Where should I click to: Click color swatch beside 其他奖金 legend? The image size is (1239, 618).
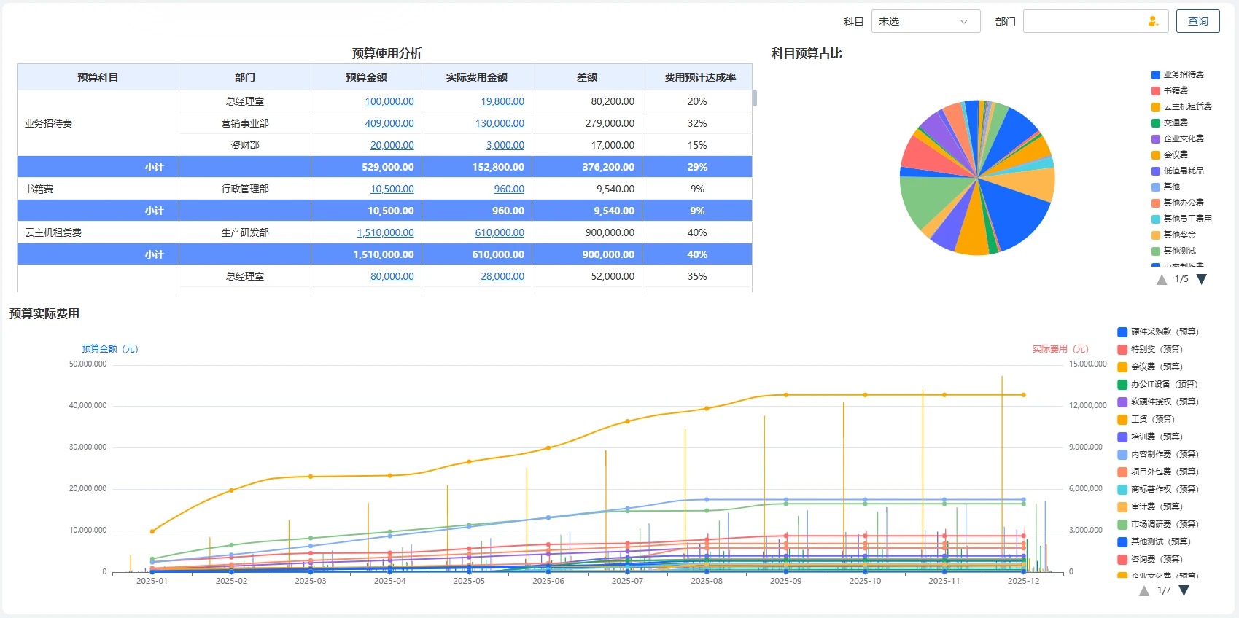coord(1155,235)
